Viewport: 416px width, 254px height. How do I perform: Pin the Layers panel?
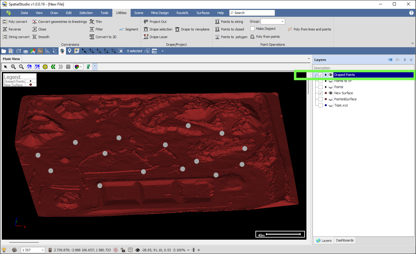pyautogui.click(x=405, y=60)
